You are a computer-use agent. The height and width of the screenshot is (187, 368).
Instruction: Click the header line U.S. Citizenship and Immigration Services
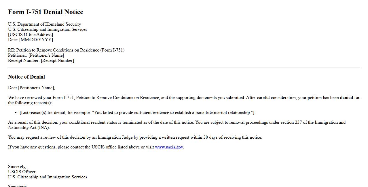[x=48, y=29]
